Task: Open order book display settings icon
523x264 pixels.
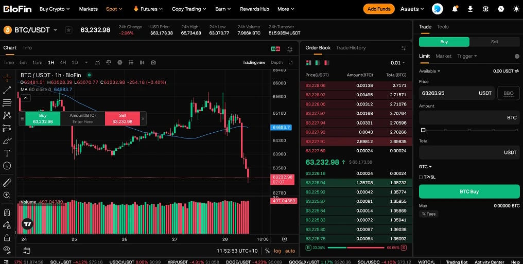Action: tap(404, 48)
